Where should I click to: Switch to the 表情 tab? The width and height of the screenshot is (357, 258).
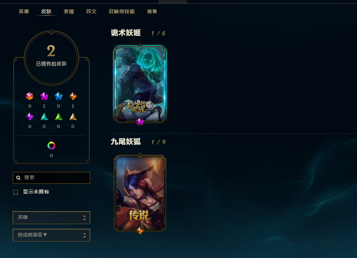[69, 12]
